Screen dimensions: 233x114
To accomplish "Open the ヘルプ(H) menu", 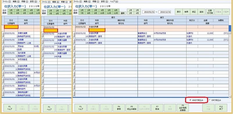I will pos(114,2).
